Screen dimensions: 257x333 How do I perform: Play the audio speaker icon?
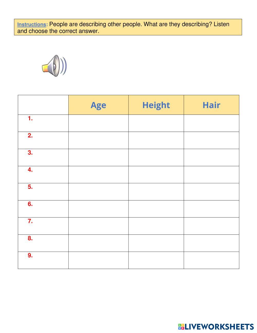pyautogui.click(x=54, y=65)
